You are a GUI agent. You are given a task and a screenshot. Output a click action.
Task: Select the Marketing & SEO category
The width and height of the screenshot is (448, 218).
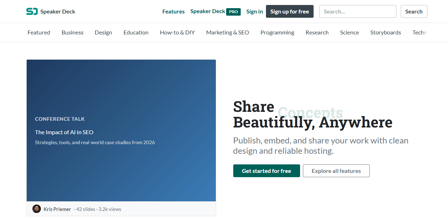[x=228, y=32]
